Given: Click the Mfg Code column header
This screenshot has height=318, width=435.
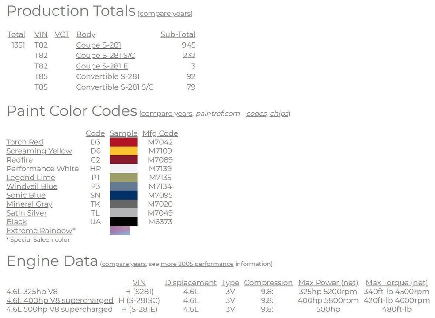Looking at the screenshot, I should (160, 133).
